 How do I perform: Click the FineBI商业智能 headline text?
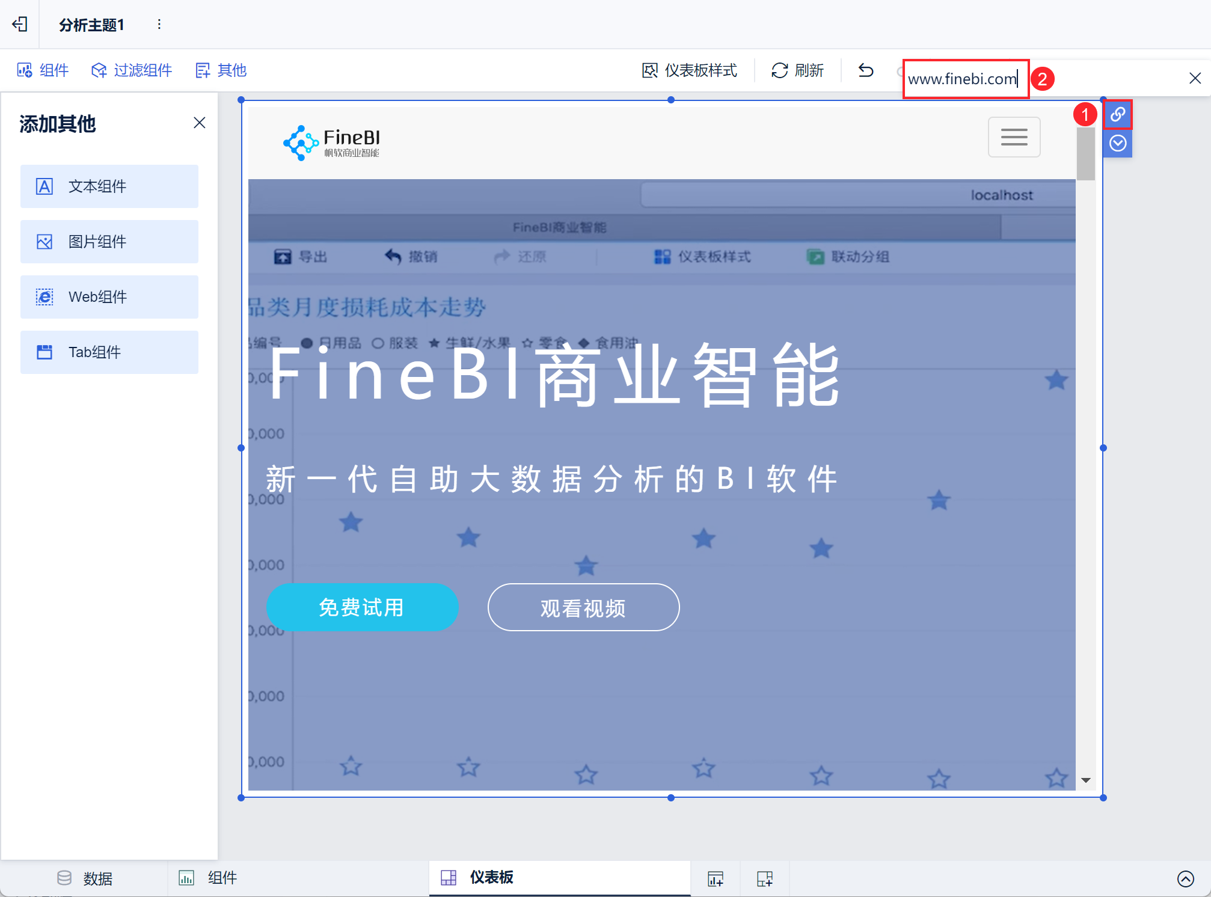click(x=554, y=375)
